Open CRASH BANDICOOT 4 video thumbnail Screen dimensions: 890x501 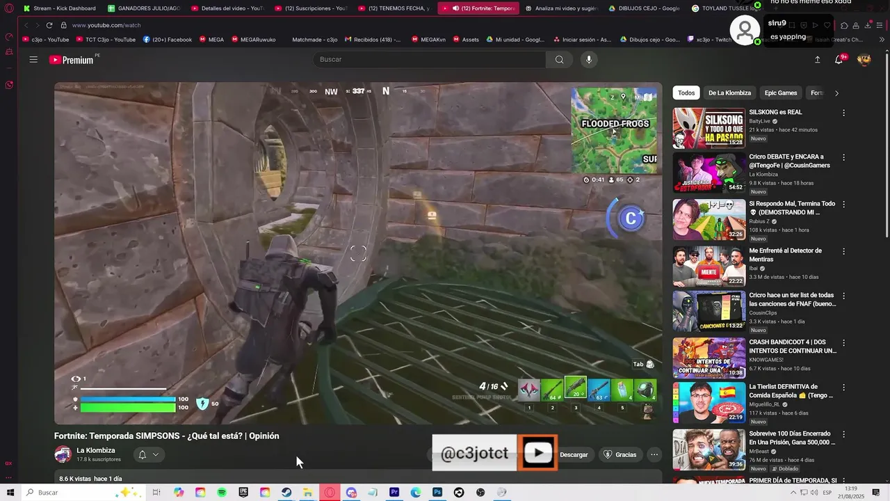(x=709, y=358)
